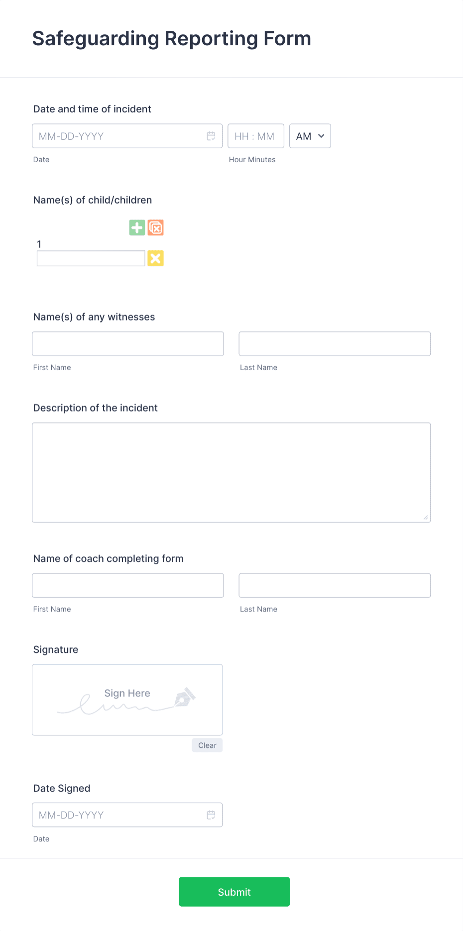Viewport: 463px width, 931px height.
Task: Select the coach First Name field
Action: point(127,585)
